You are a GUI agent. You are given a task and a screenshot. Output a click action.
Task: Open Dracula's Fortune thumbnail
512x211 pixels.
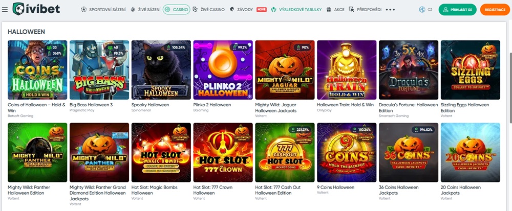[409, 70]
